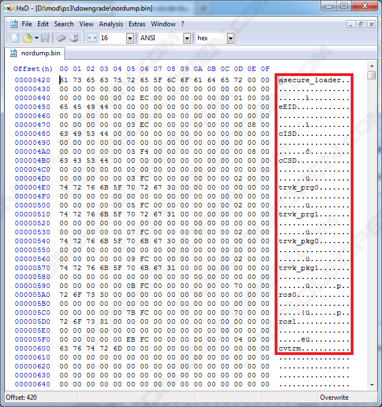382x407 pixels.
Task: Open the Analysis menu
Action: [111, 24]
